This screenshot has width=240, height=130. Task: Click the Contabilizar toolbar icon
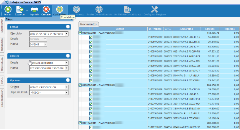click(x=60, y=9)
